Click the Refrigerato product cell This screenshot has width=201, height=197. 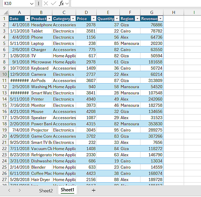coord(41,155)
